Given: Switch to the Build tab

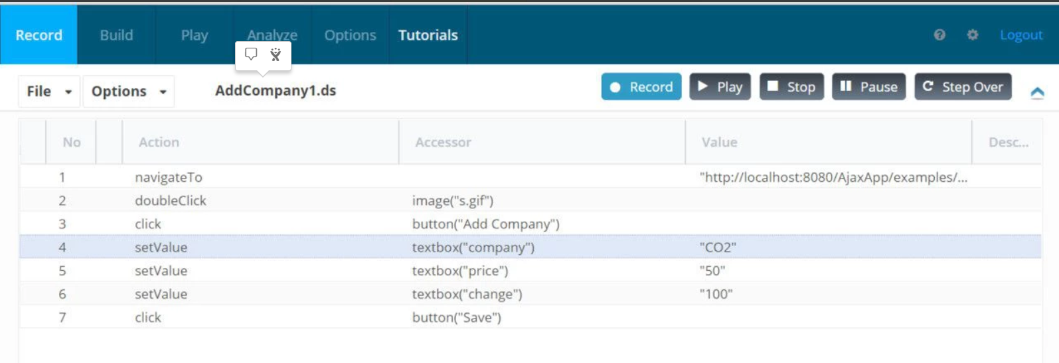Looking at the screenshot, I should click(117, 35).
